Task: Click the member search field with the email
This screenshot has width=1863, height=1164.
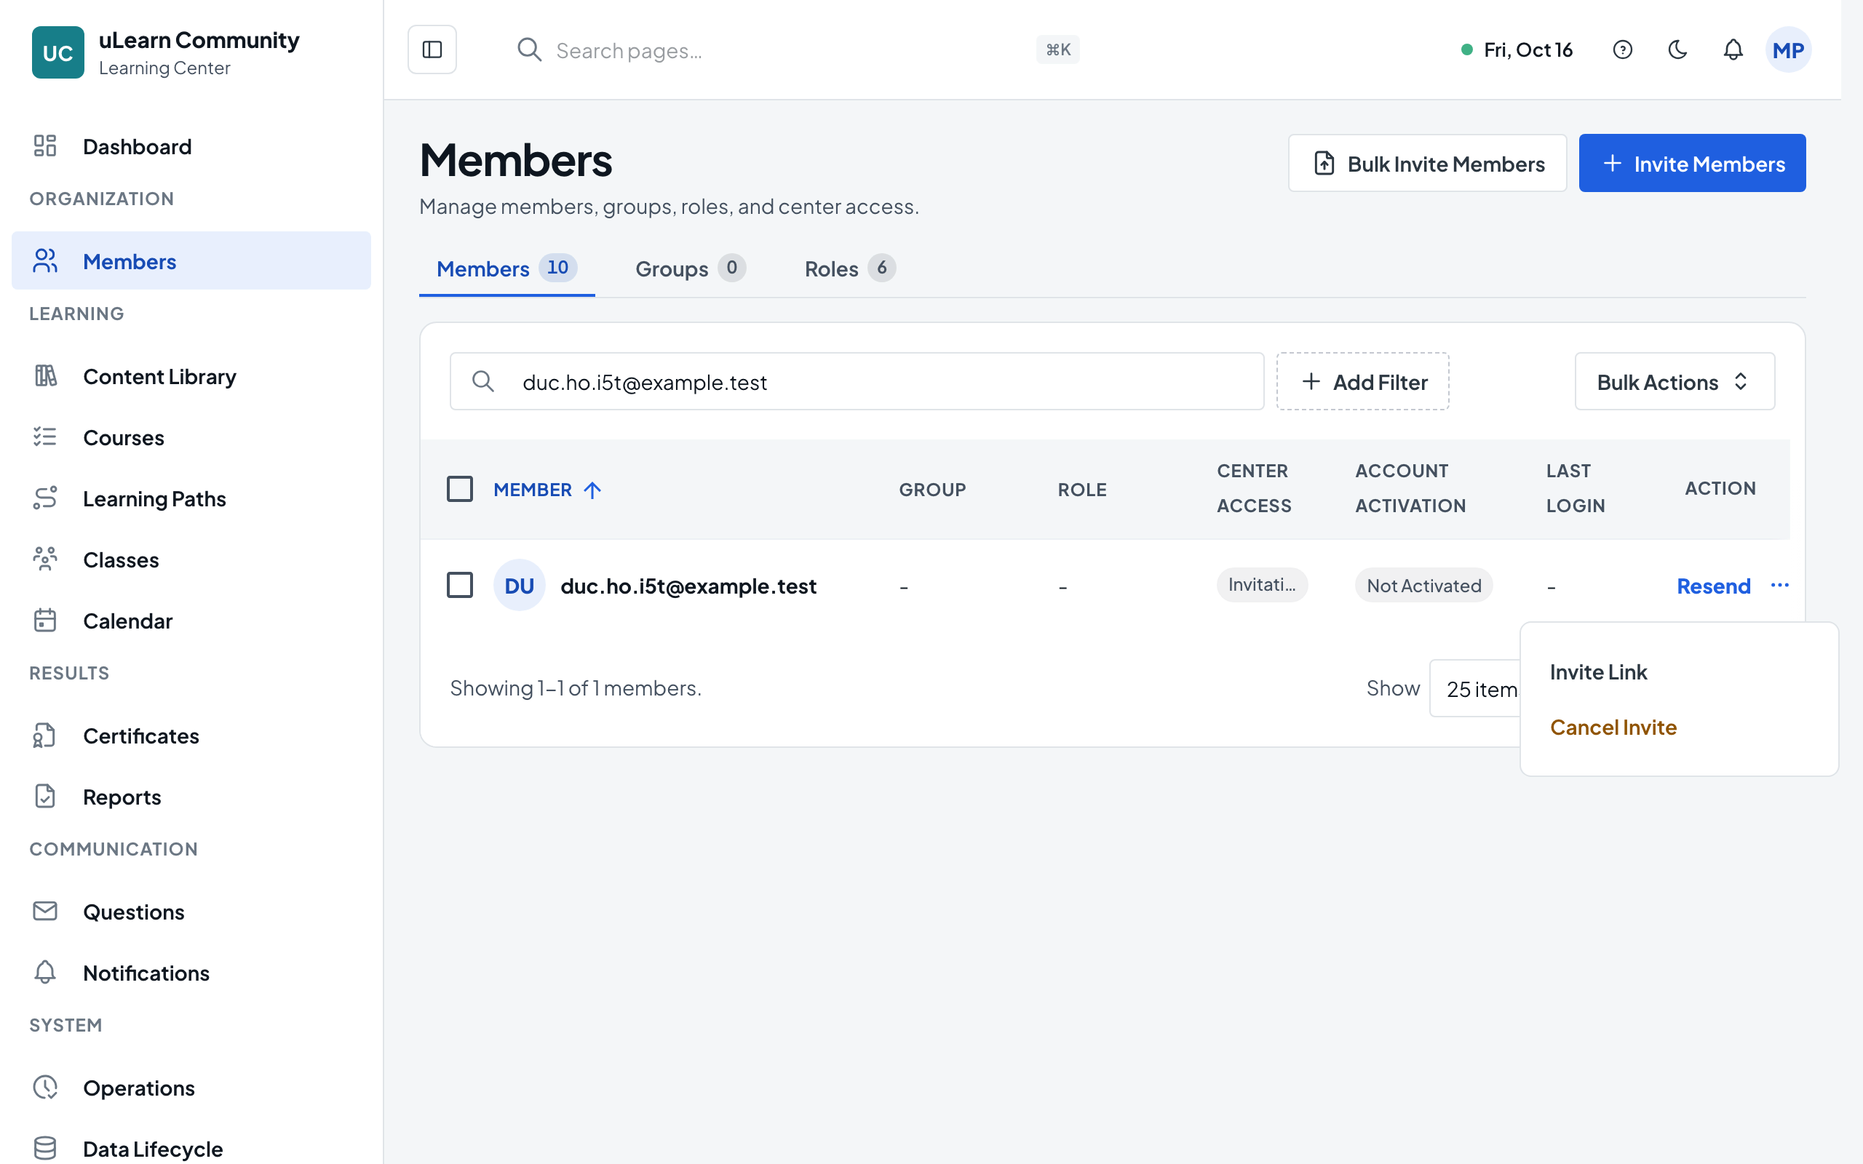Action: [857, 382]
